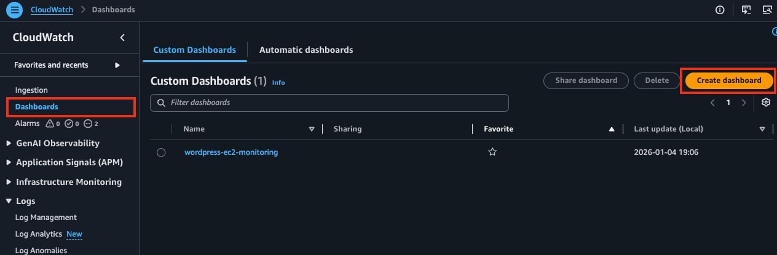Click the in-alarm triangle icon count
777x255 pixels.
point(53,124)
